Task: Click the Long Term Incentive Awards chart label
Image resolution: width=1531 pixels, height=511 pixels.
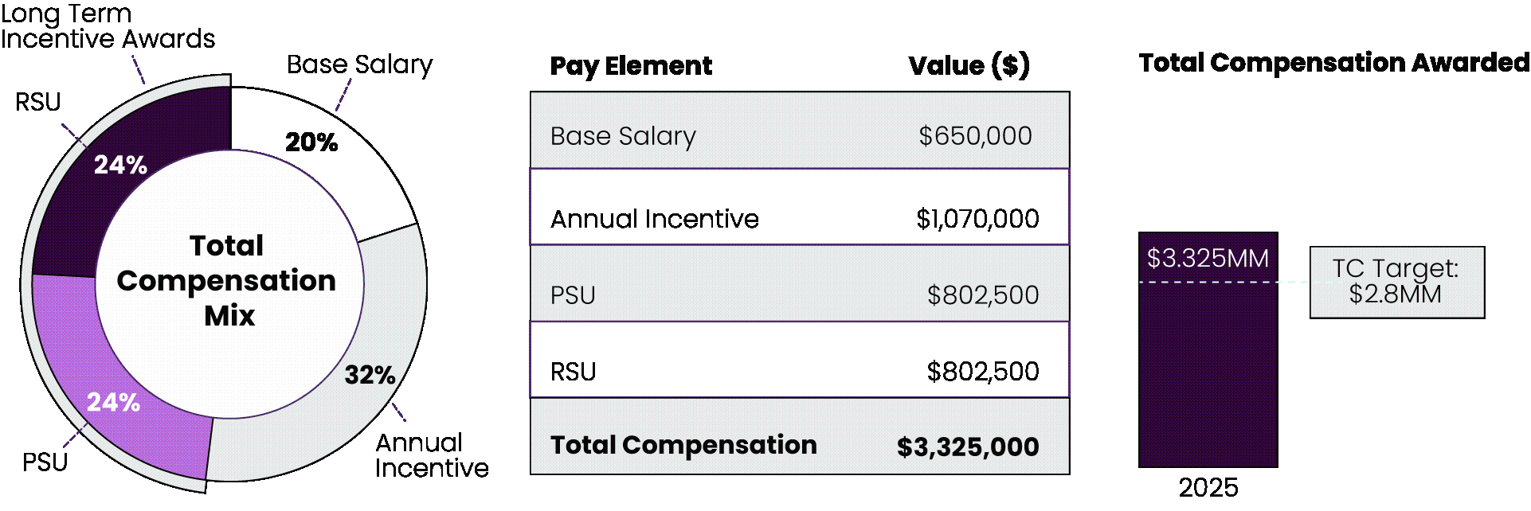Action: (108, 26)
